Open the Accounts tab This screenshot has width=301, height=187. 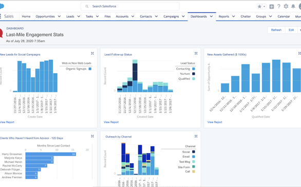point(122,16)
